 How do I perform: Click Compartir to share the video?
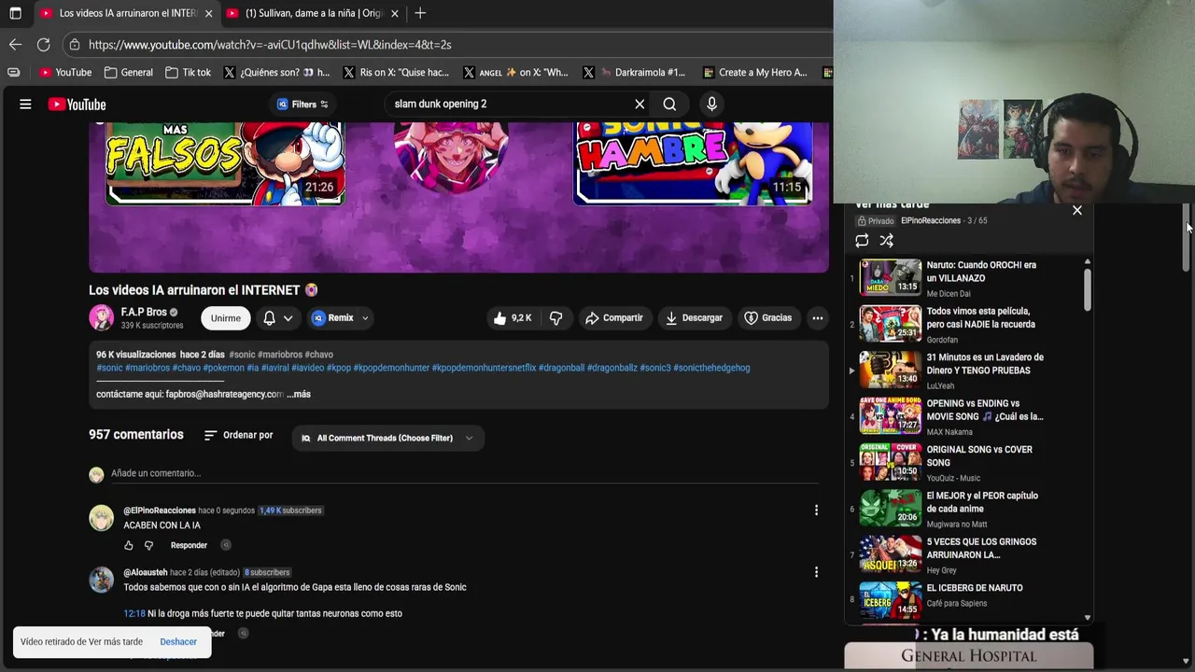pyautogui.click(x=613, y=318)
